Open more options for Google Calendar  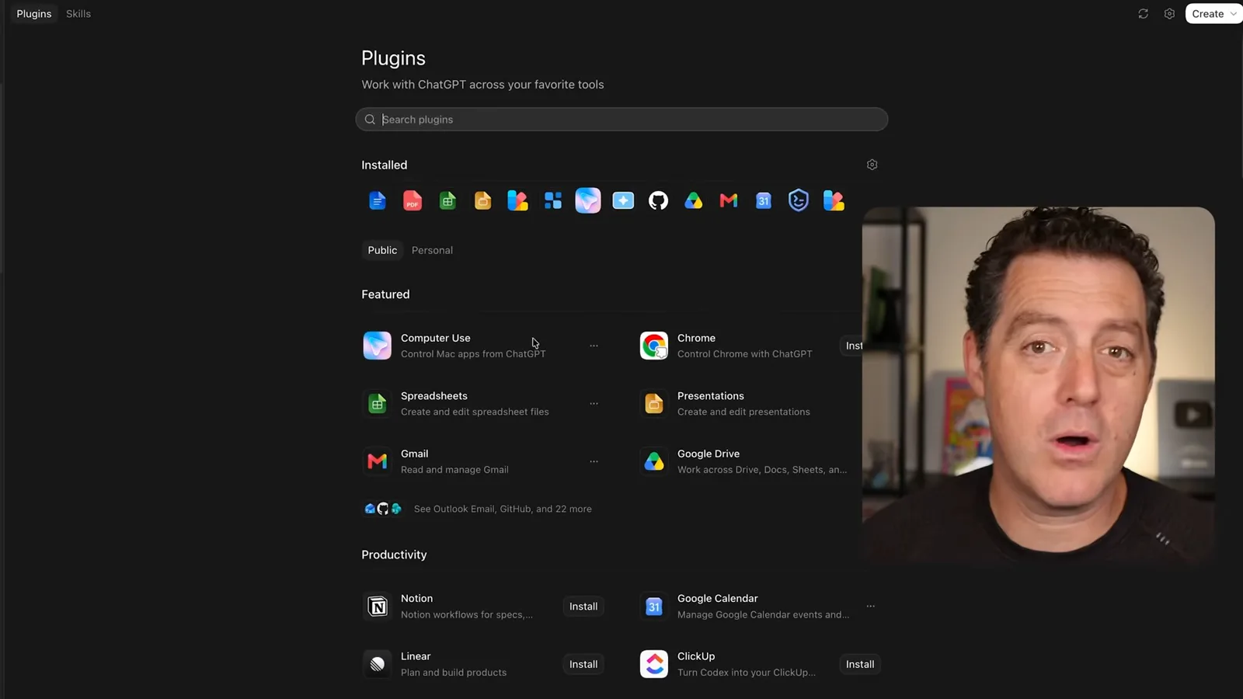870,607
